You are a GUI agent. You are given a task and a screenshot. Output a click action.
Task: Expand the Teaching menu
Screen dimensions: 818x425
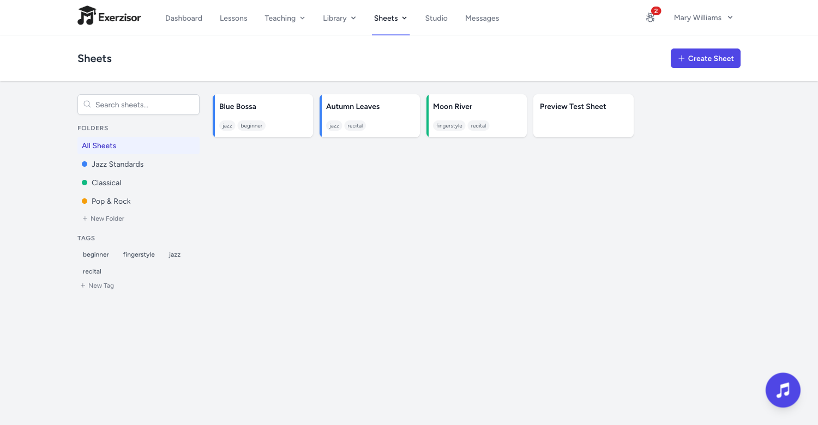285,18
